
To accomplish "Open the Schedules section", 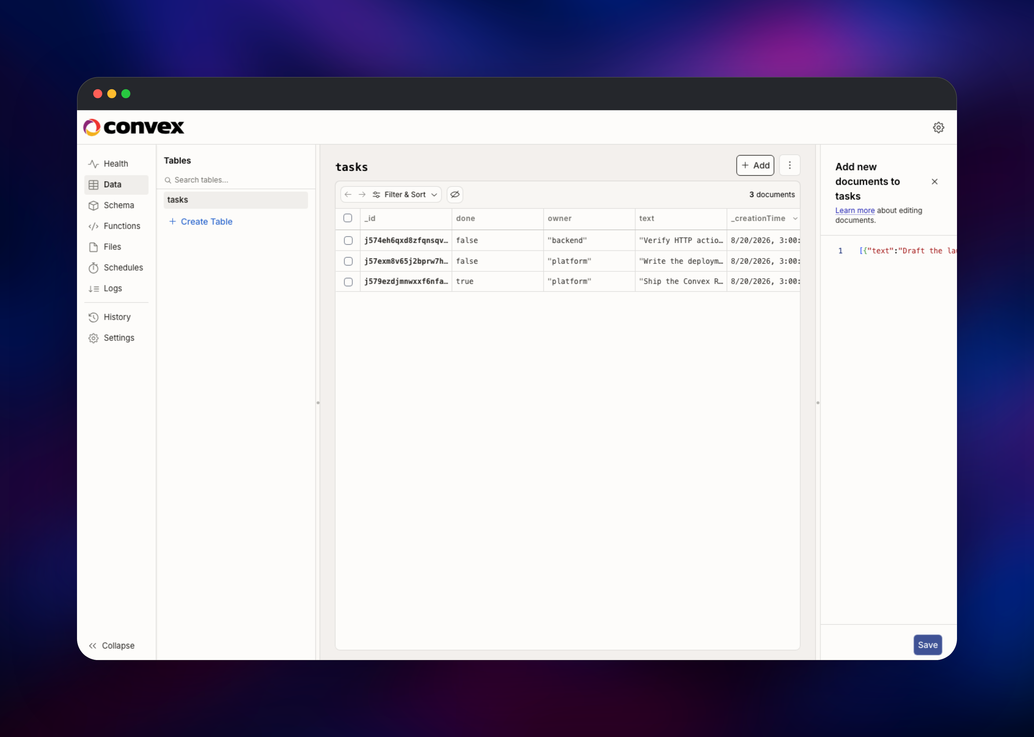I will click(116, 268).
